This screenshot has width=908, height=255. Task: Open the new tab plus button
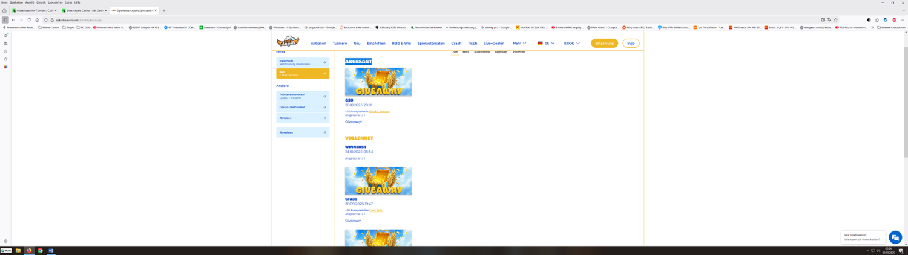point(163,11)
